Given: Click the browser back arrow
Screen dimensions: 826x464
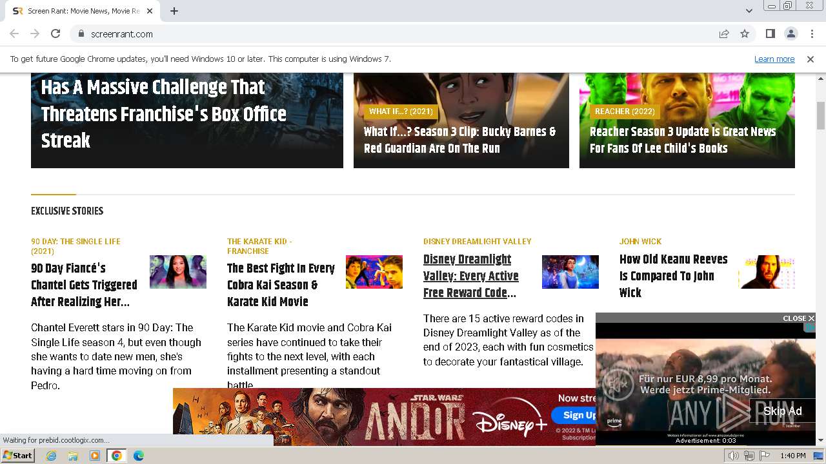Looking at the screenshot, I should [x=14, y=34].
